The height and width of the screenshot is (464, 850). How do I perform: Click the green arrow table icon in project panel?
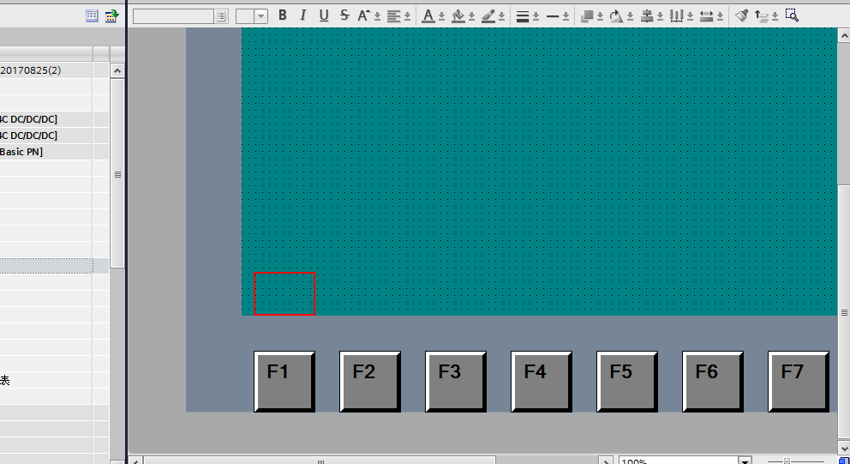coord(111,15)
